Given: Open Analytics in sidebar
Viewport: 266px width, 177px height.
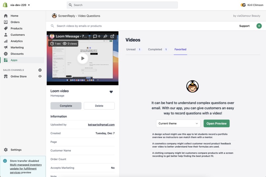Looking at the screenshot, I should [x=17, y=41].
